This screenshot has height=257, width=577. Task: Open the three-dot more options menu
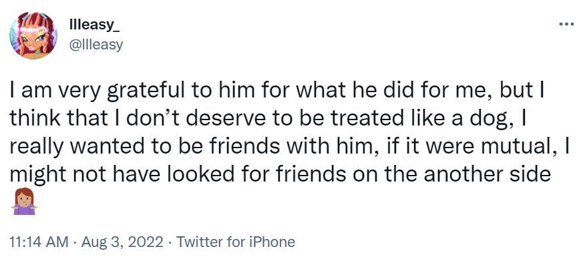coord(566,24)
